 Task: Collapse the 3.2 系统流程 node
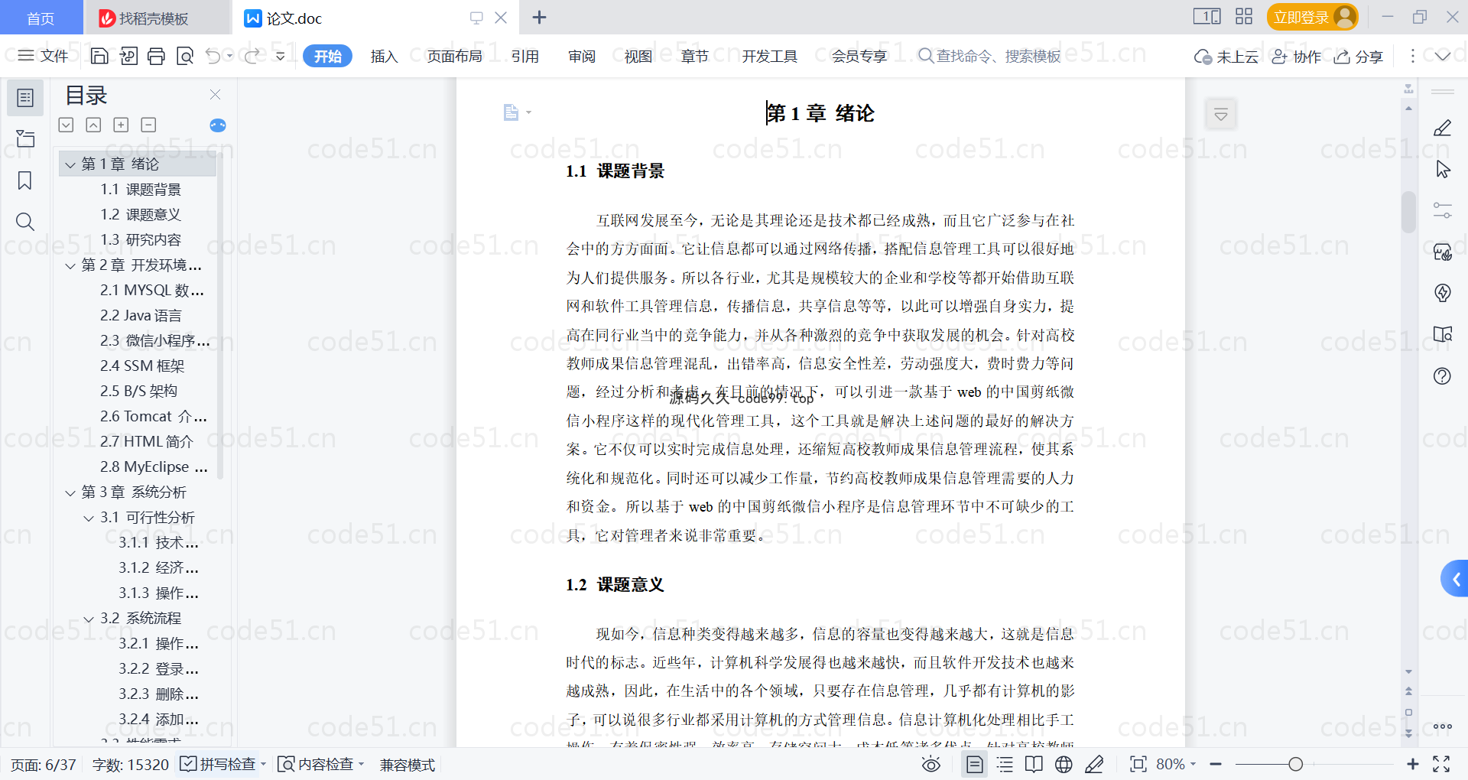(x=89, y=619)
